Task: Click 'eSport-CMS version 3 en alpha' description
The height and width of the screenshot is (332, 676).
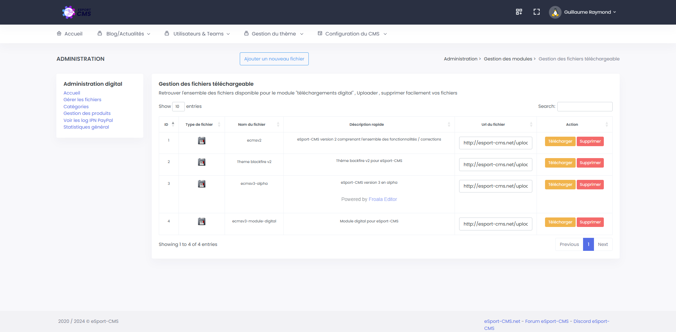Action: coord(369,182)
